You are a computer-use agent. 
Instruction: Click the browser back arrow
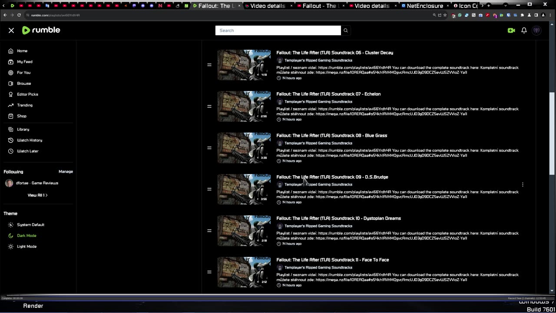pos(5,15)
